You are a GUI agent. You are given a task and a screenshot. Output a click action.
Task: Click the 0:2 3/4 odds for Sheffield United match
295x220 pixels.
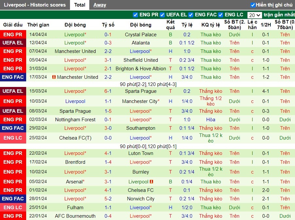click(x=187, y=60)
